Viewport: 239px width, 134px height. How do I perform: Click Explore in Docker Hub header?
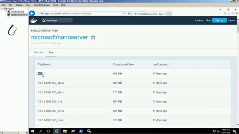pos(199,20)
